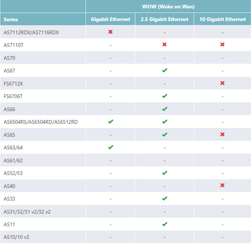251x243 pixels.
Task: Click the Series column header
Action: tap(11, 19)
